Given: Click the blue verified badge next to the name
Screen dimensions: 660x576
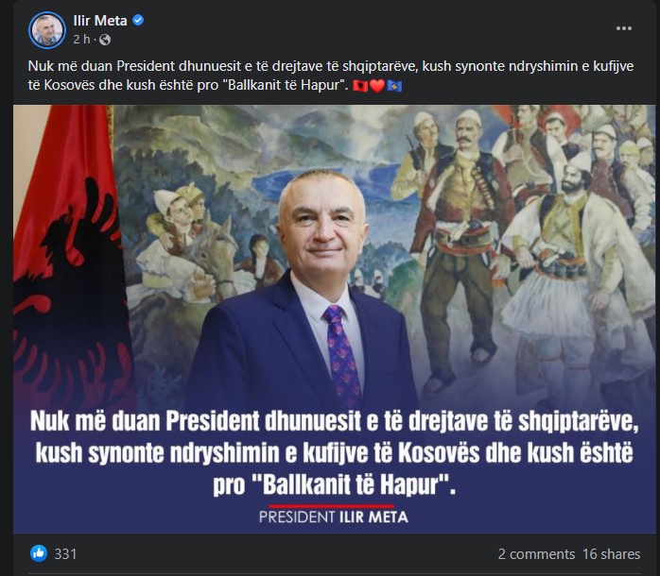Looking at the screenshot, I should (138, 20).
